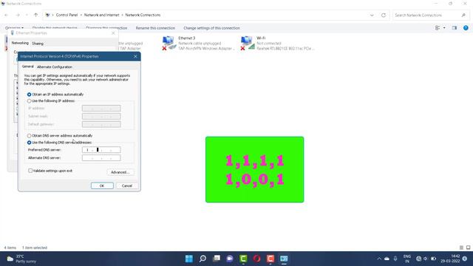473x266 pixels.
Task: Click Change settings of this connection
Action: point(212,28)
